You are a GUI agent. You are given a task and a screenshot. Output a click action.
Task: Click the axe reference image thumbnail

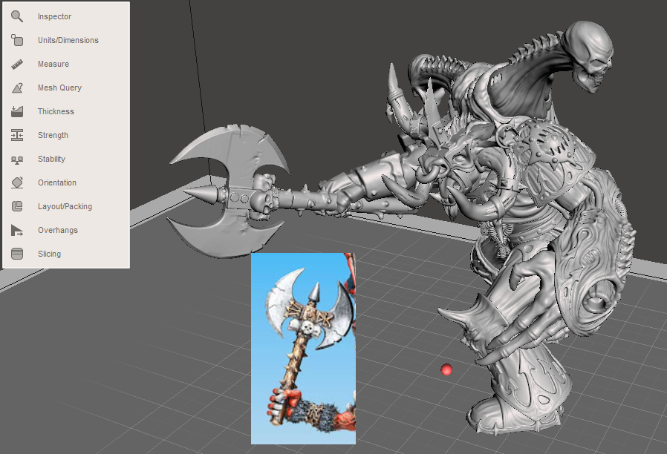(303, 349)
